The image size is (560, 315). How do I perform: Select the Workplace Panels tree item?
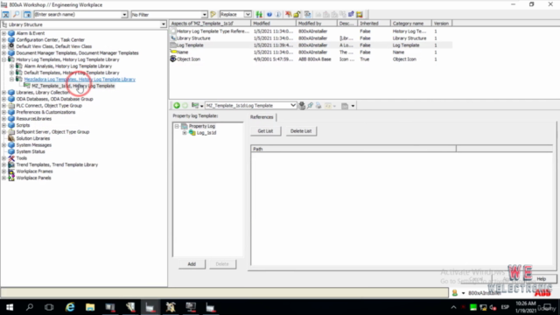pos(33,178)
